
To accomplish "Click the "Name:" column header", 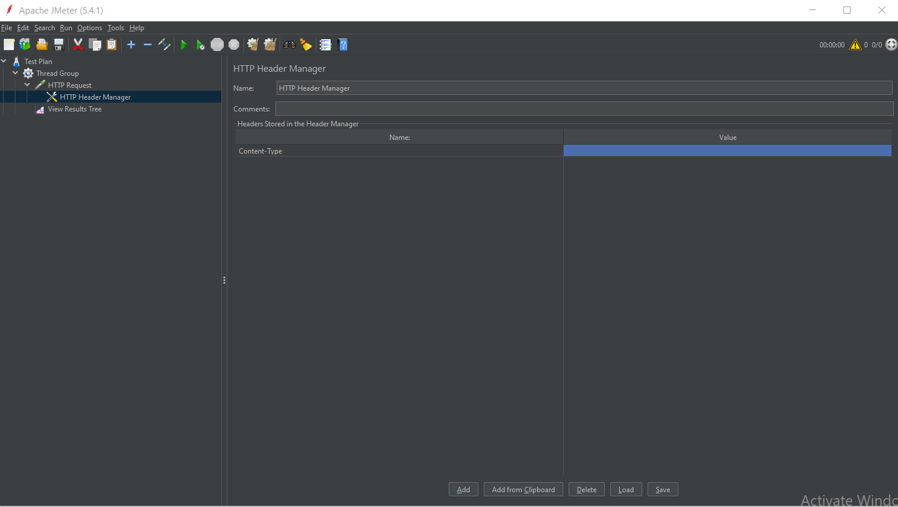I will 399,137.
